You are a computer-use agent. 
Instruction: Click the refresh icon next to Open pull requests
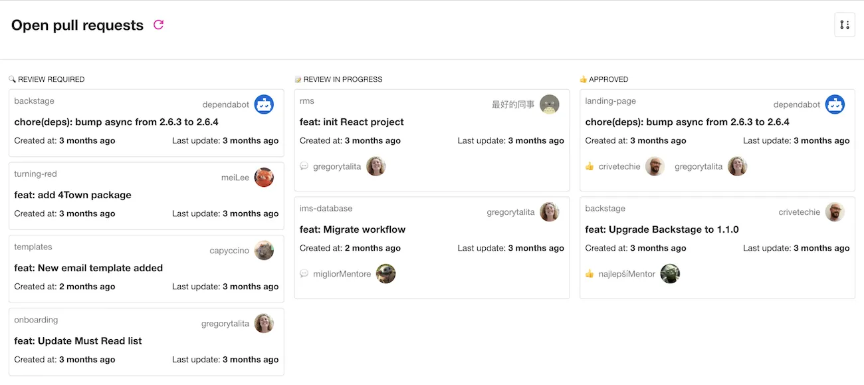[x=158, y=25]
